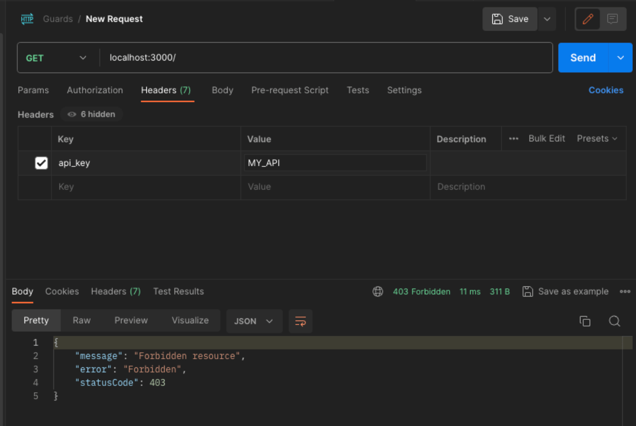Open the JSON format dropdown
Screen dimensions: 636x426
(254, 321)
